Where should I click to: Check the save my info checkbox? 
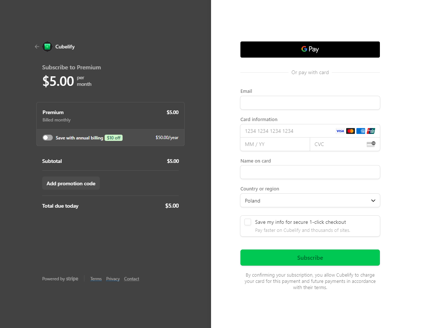click(x=248, y=222)
